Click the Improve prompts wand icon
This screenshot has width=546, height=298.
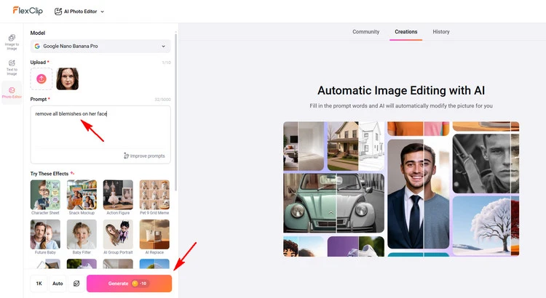126,156
